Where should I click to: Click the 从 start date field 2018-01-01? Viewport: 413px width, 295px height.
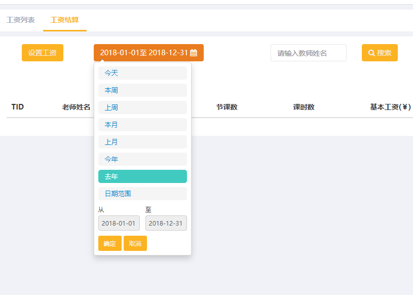(x=119, y=223)
